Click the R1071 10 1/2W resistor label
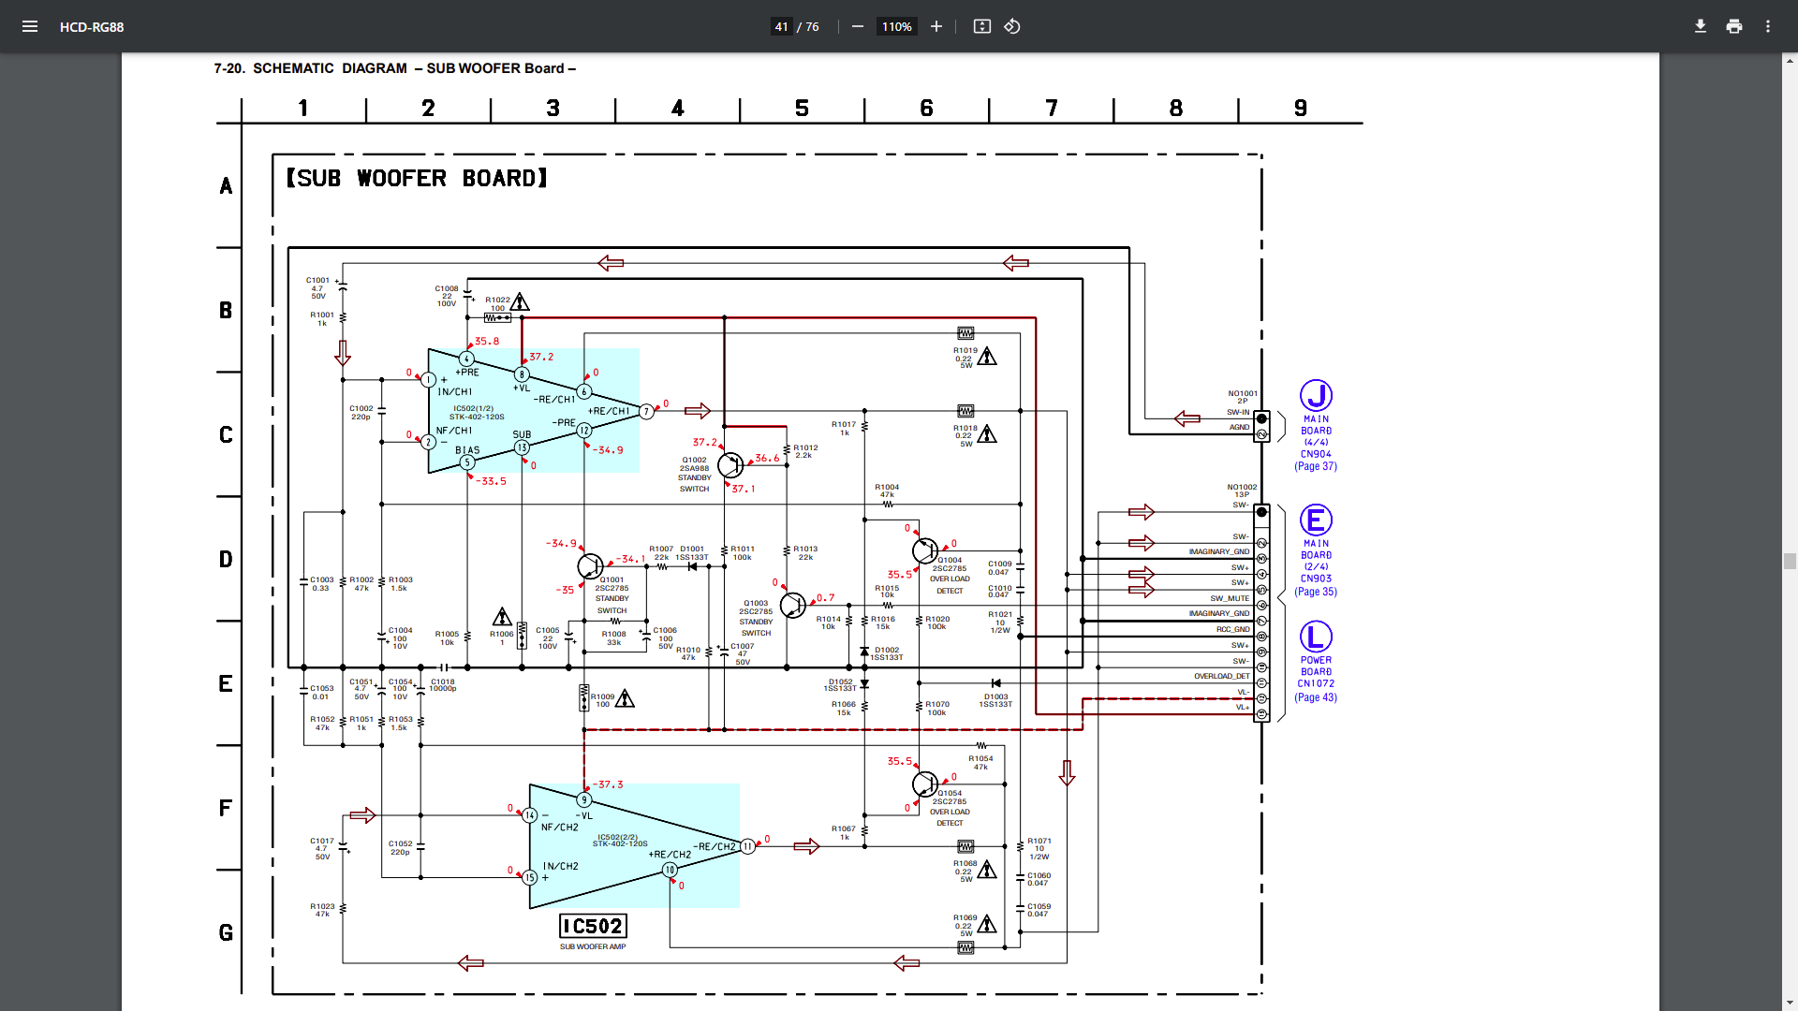The width and height of the screenshot is (1798, 1011). point(1039,848)
